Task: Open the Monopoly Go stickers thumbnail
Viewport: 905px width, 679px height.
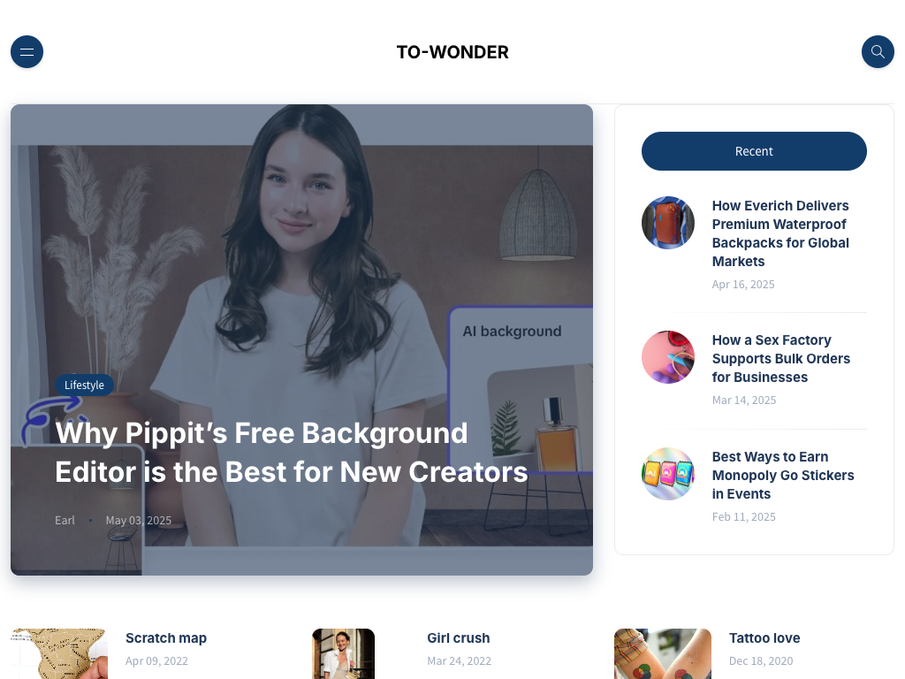Action: click(668, 474)
